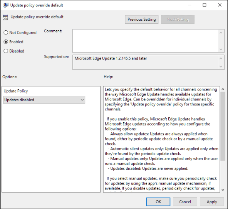Screen dimensions: 228x209
Task: Click the 'Microsoft Edge Update 1.2.145.5 and later' text
Action: pos(111,58)
